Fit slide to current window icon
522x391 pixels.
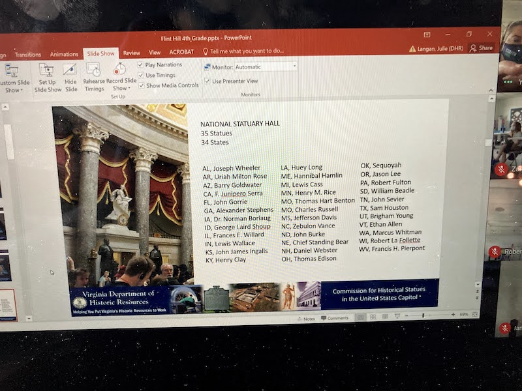(475, 314)
